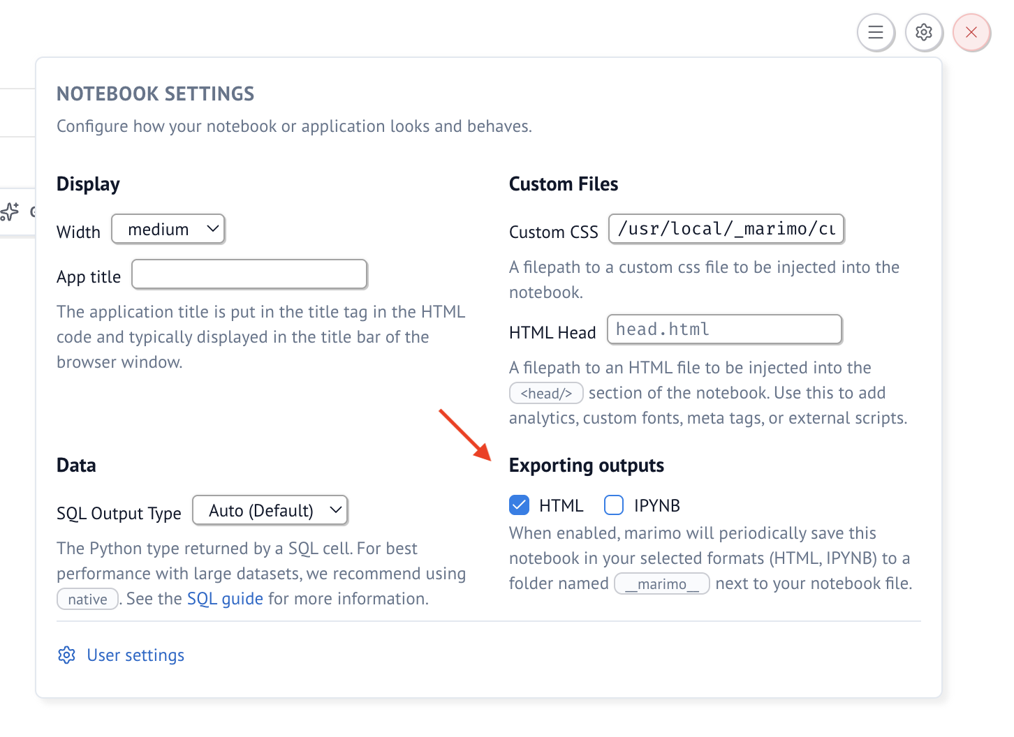Click the chevron arrow in SQL Output Type selector
Image resolution: width=1014 pixels, height=737 pixels.
335,510
